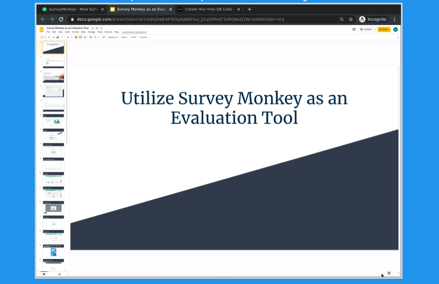Screen dimensions: 439x284
Task: Select the paint format tool
Action: (x=62, y=37)
